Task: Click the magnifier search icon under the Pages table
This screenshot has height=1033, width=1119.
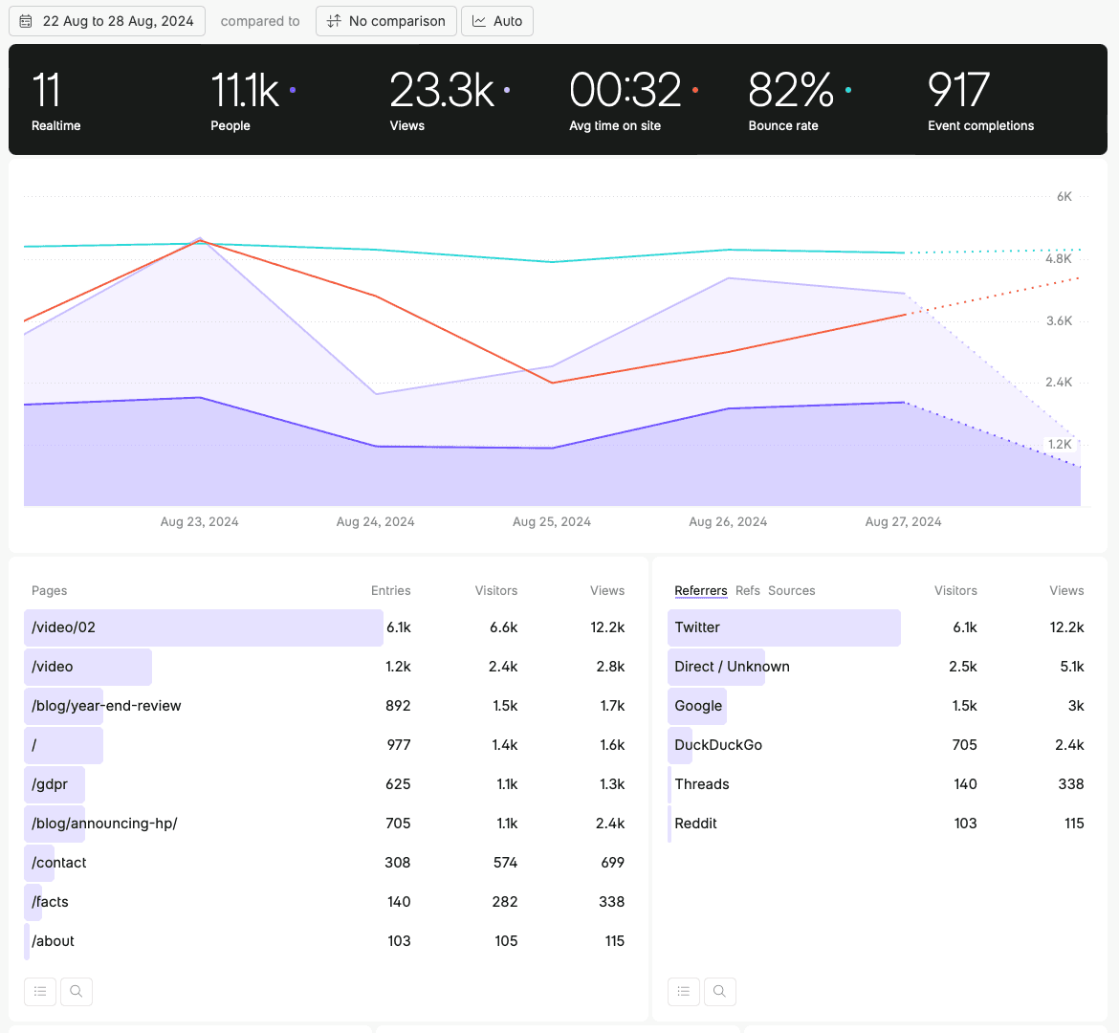Action: tap(77, 991)
